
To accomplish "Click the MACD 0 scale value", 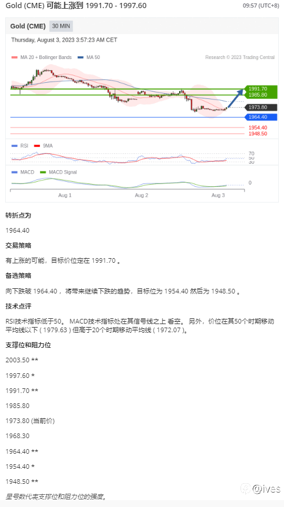I will pyautogui.click(x=250, y=183).
